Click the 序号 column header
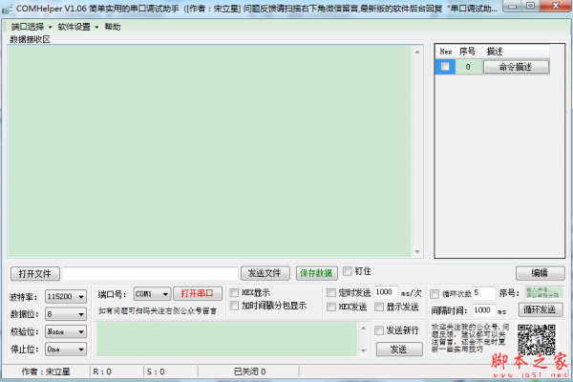Image resolution: width=573 pixels, height=382 pixels. coord(469,52)
